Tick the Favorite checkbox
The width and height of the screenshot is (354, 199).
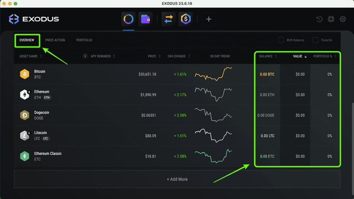click(x=315, y=40)
